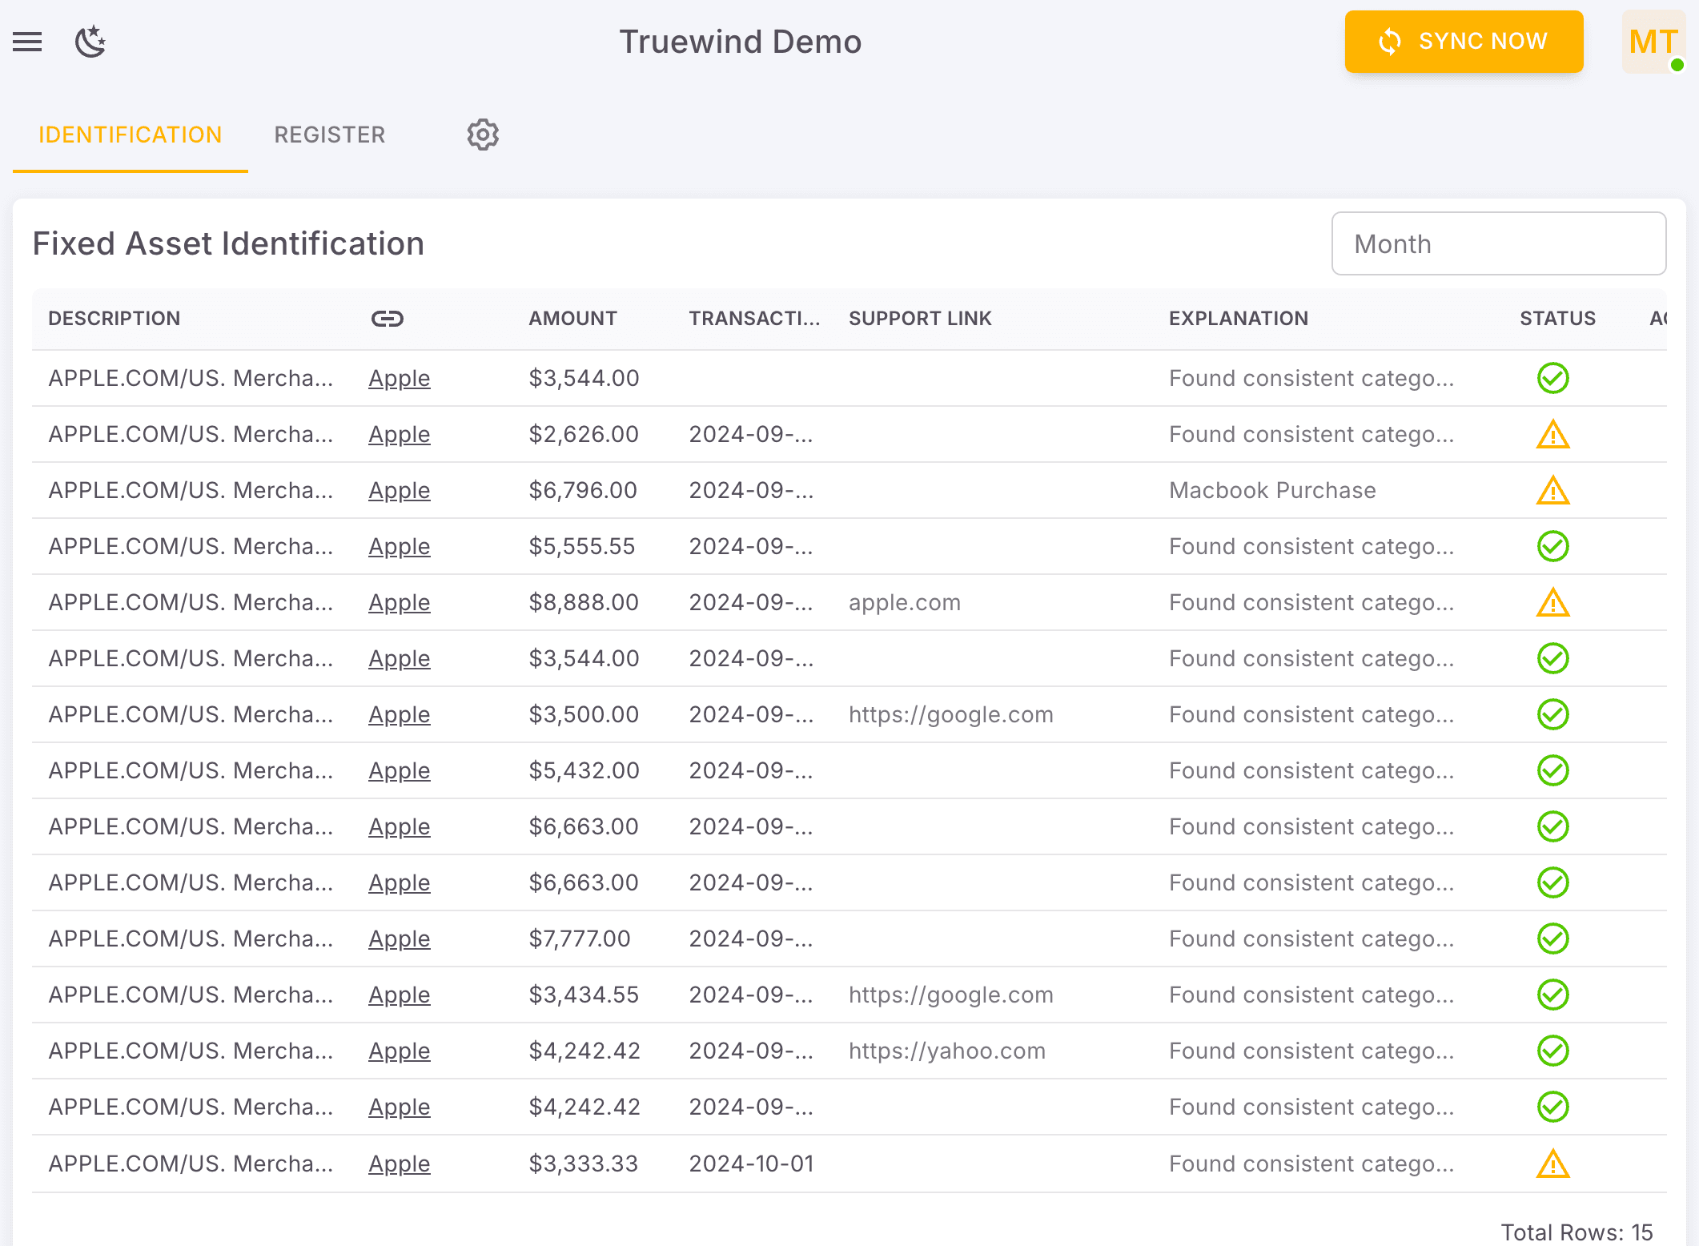Open the settings gear next to tabs
This screenshot has width=1699, height=1246.
click(482, 135)
